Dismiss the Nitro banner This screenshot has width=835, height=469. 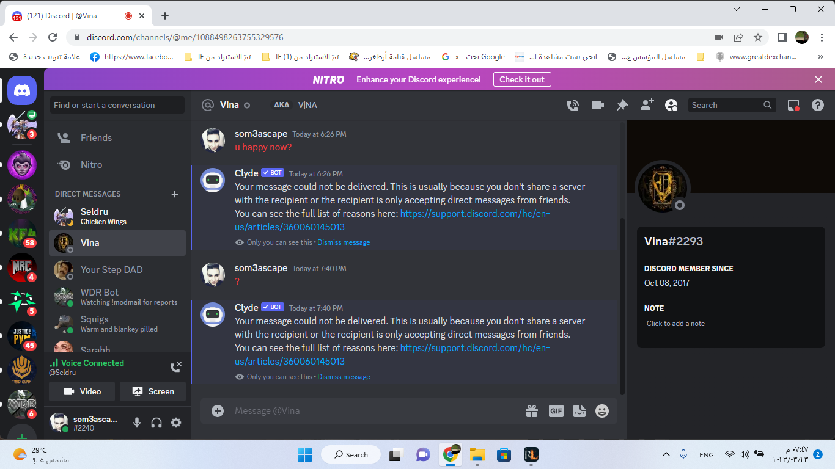(x=818, y=79)
